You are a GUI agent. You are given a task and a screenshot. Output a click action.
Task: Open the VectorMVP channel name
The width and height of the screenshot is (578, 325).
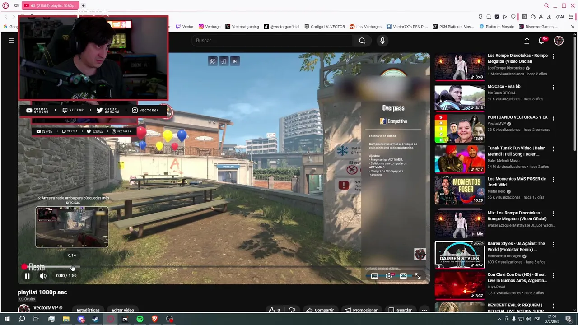click(46, 308)
